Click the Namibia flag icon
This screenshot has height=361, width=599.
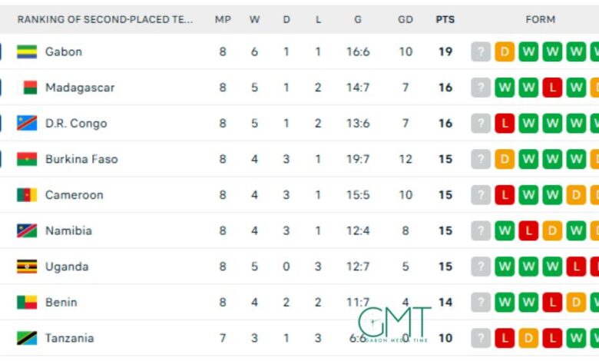(x=27, y=230)
